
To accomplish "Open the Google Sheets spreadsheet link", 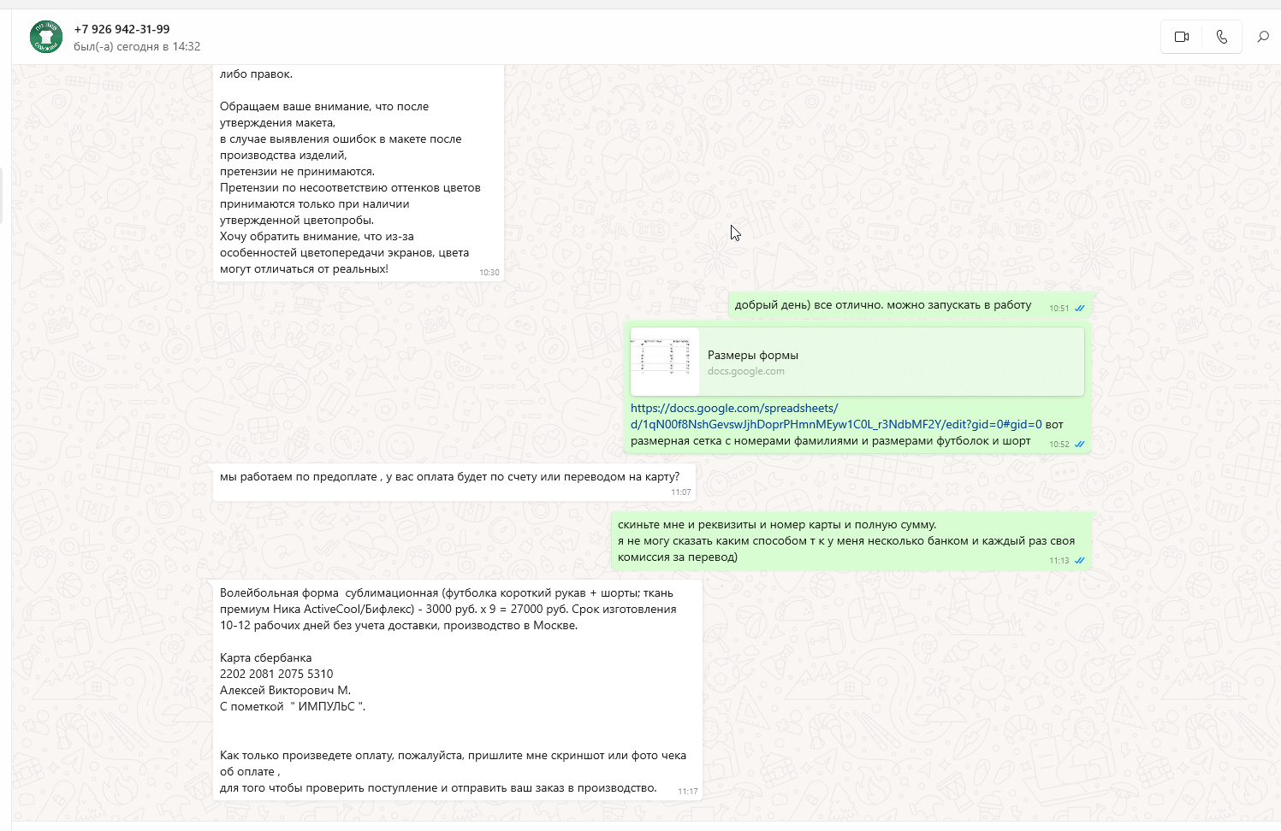I will 836,416.
